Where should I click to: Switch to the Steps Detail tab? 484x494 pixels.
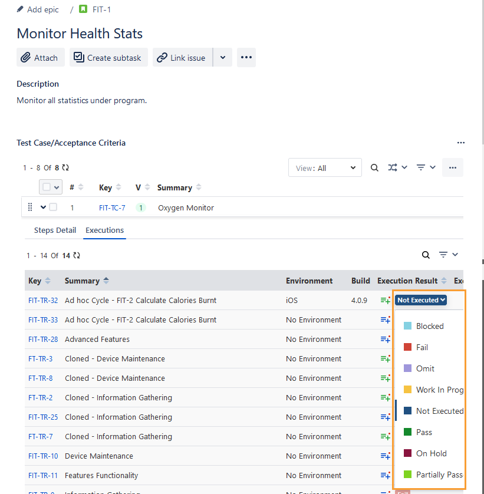click(x=55, y=230)
